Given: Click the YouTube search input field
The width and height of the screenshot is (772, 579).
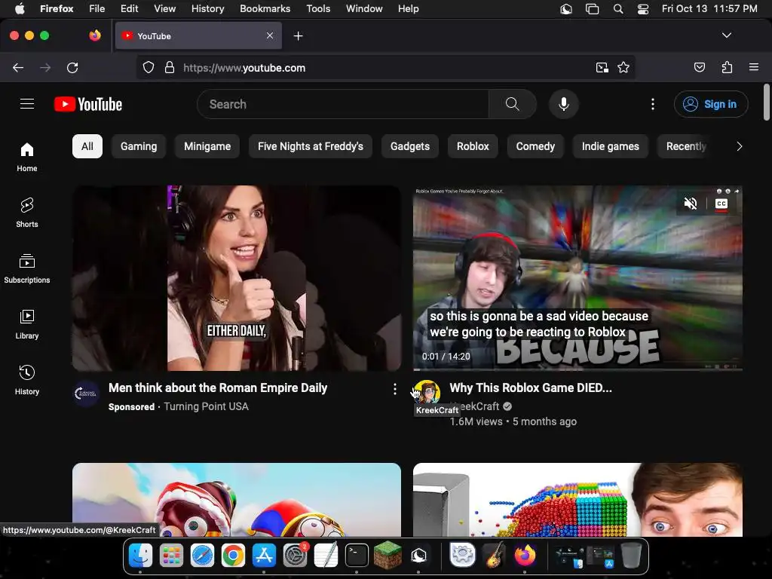Looking at the screenshot, I should tap(343, 104).
